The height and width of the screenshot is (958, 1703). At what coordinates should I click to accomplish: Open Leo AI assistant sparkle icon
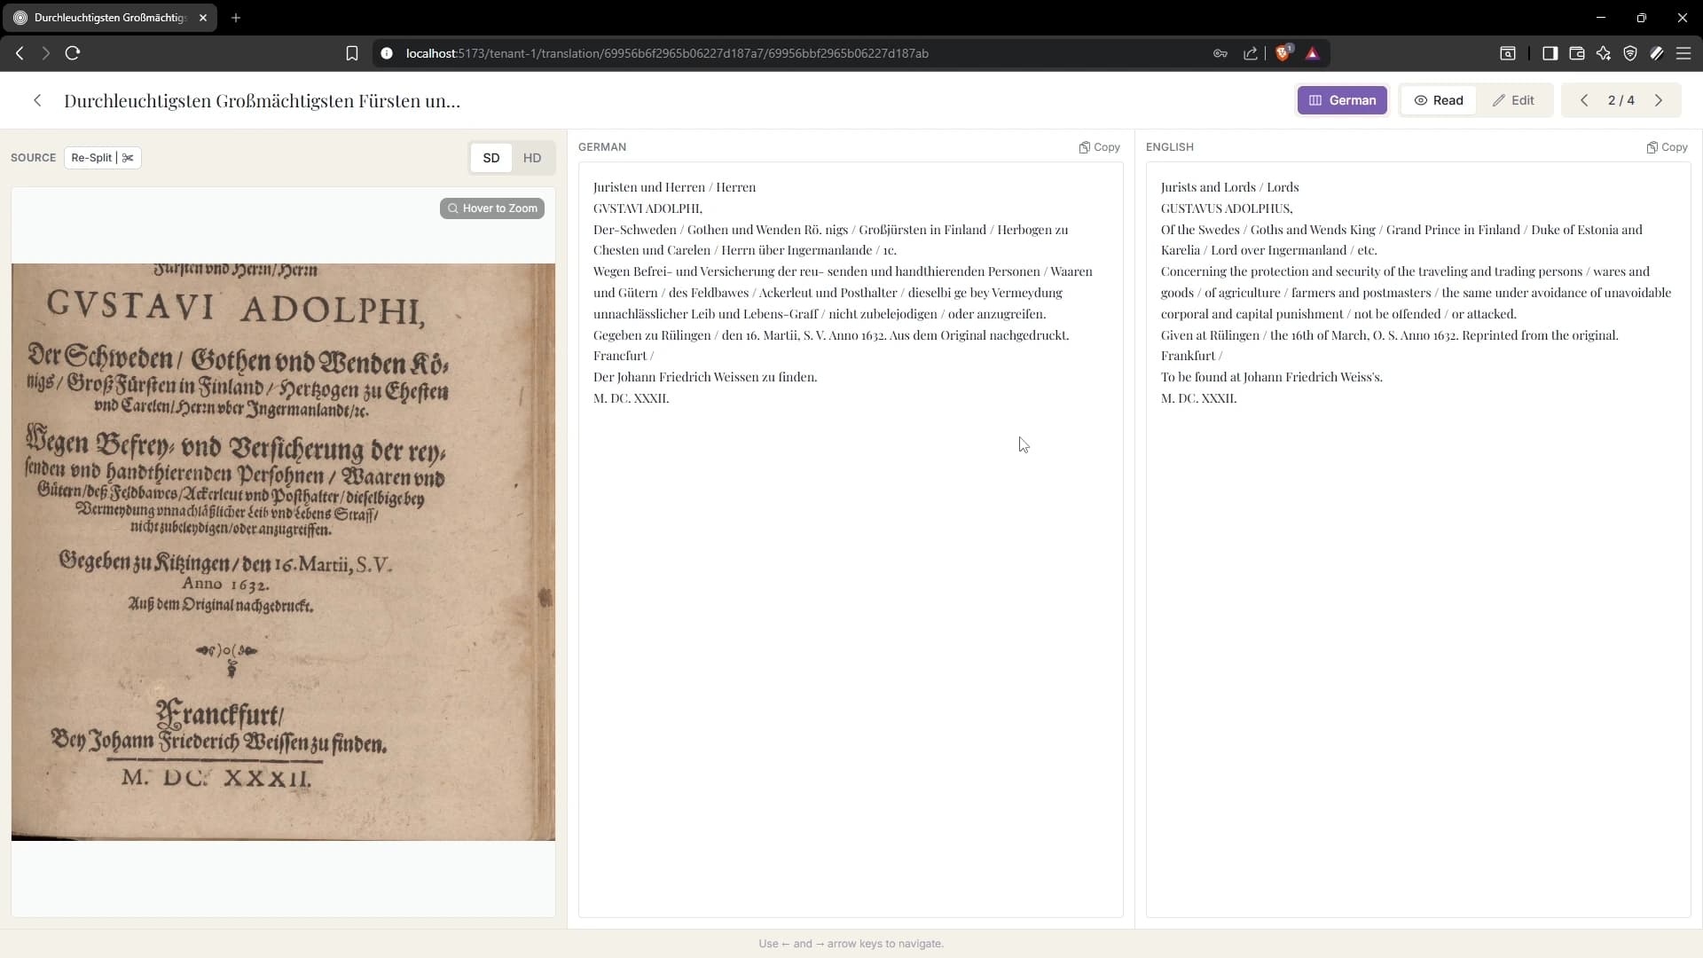[x=1604, y=53]
